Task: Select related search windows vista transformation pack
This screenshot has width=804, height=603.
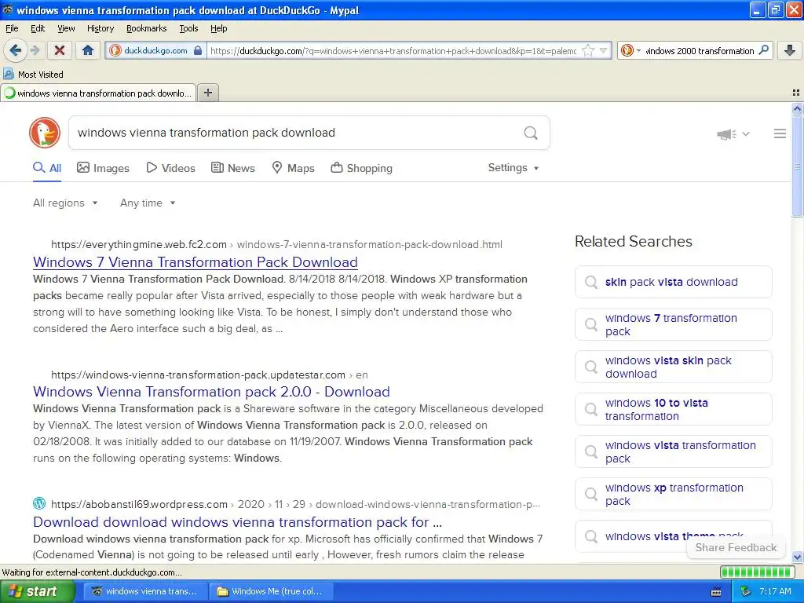Action: click(673, 451)
